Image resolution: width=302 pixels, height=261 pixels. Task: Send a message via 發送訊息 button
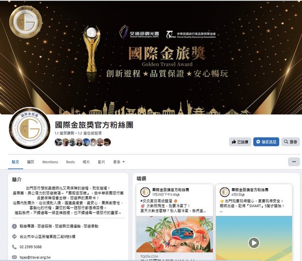pos(266,142)
